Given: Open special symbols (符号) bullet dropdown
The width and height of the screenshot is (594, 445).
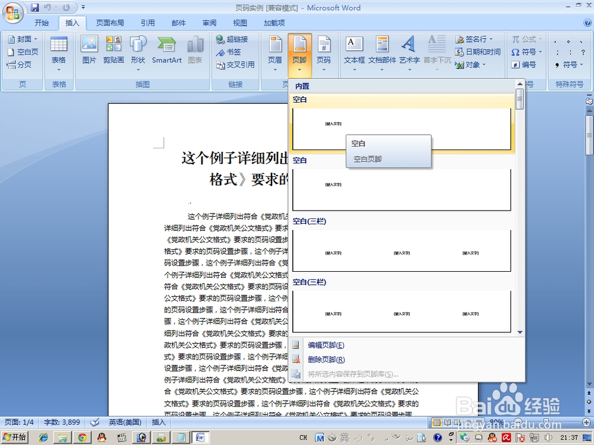Looking at the screenshot, I should pyautogui.click(x=569, y=65).
